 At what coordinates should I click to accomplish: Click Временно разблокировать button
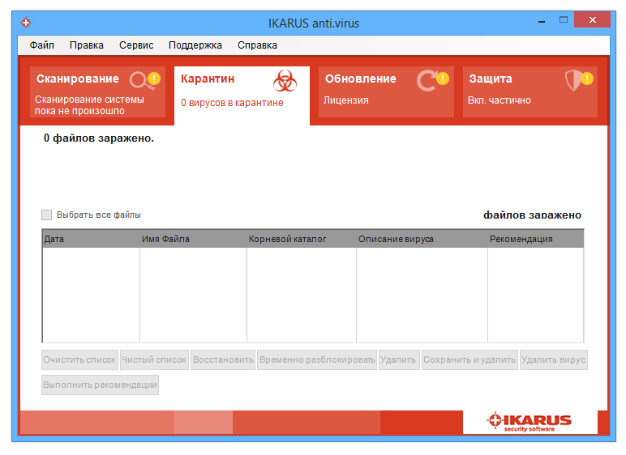(317, 359)
